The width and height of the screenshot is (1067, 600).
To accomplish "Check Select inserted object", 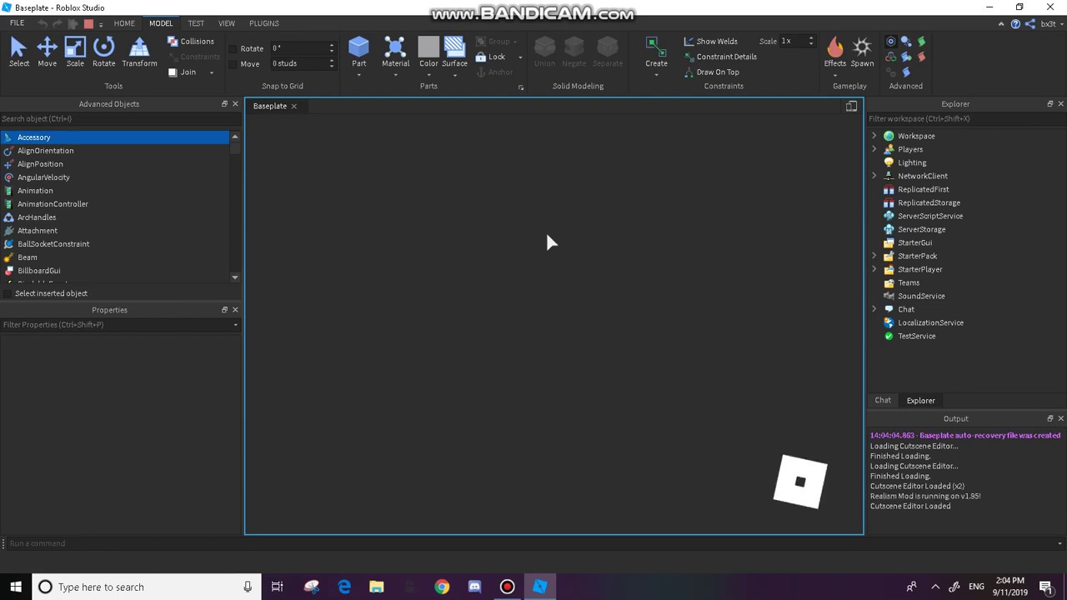I will [x=8, y=293].
